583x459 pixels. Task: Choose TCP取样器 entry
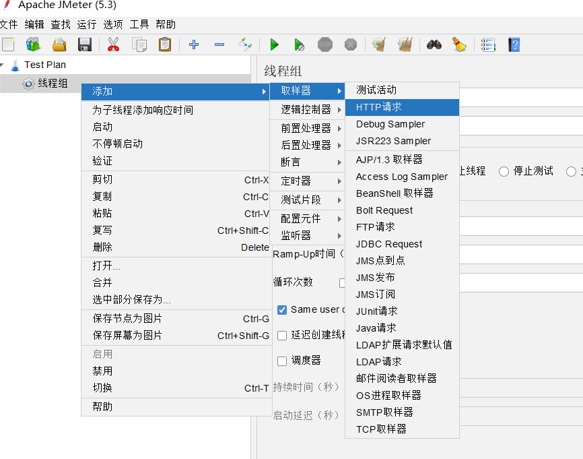coord(403,429)
